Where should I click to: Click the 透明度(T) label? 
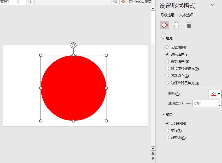[175, 103]
